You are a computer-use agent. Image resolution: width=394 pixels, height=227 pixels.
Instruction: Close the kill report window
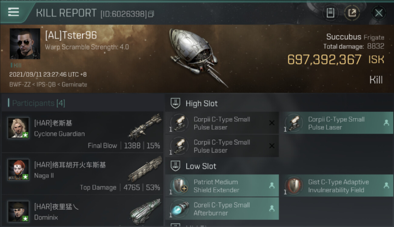coord(379,13)
